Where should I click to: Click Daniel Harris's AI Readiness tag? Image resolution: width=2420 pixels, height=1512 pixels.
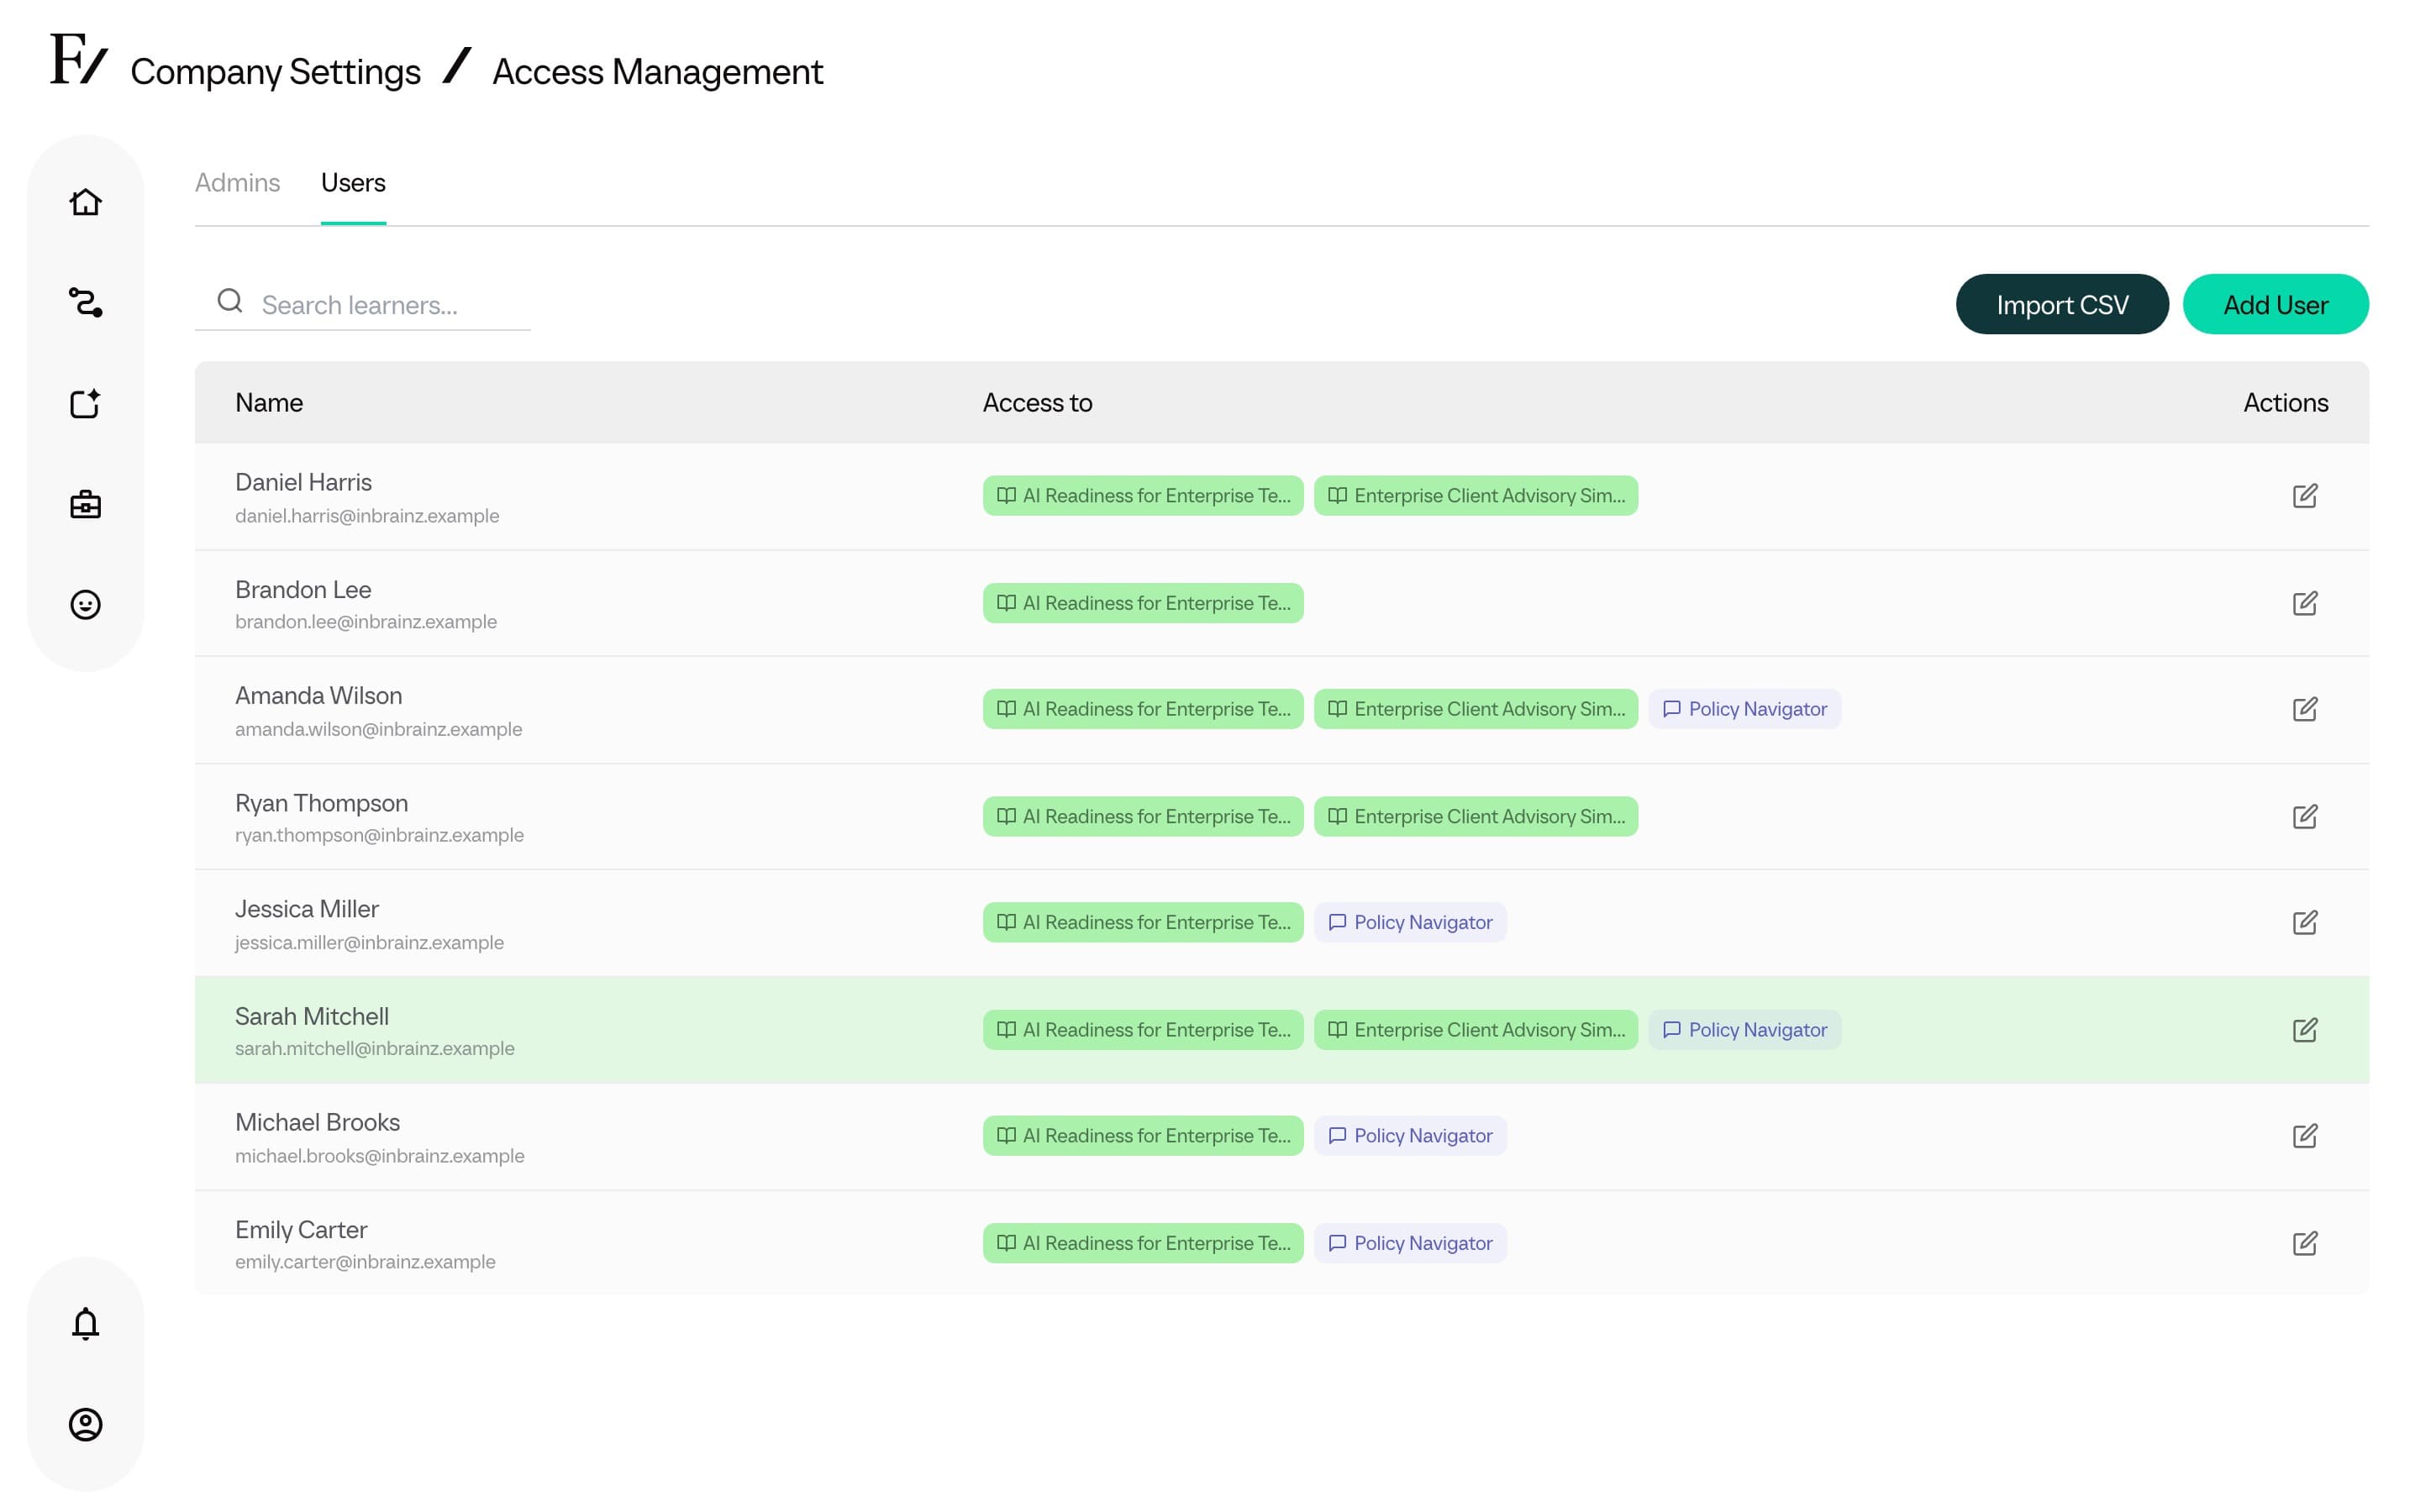tap(1142, 496)
